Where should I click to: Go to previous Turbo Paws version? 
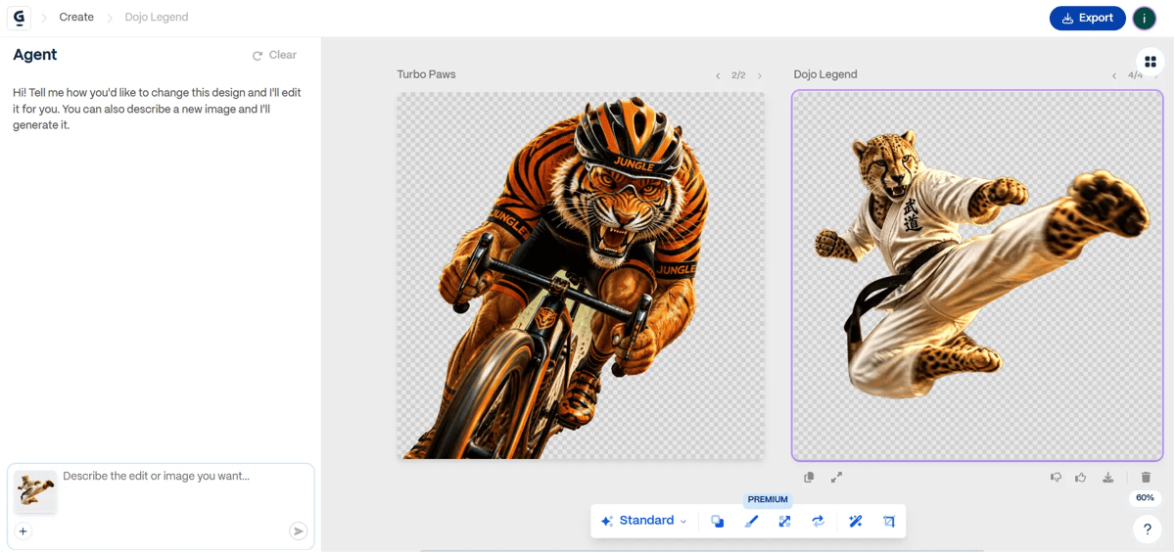pos(718,75)
